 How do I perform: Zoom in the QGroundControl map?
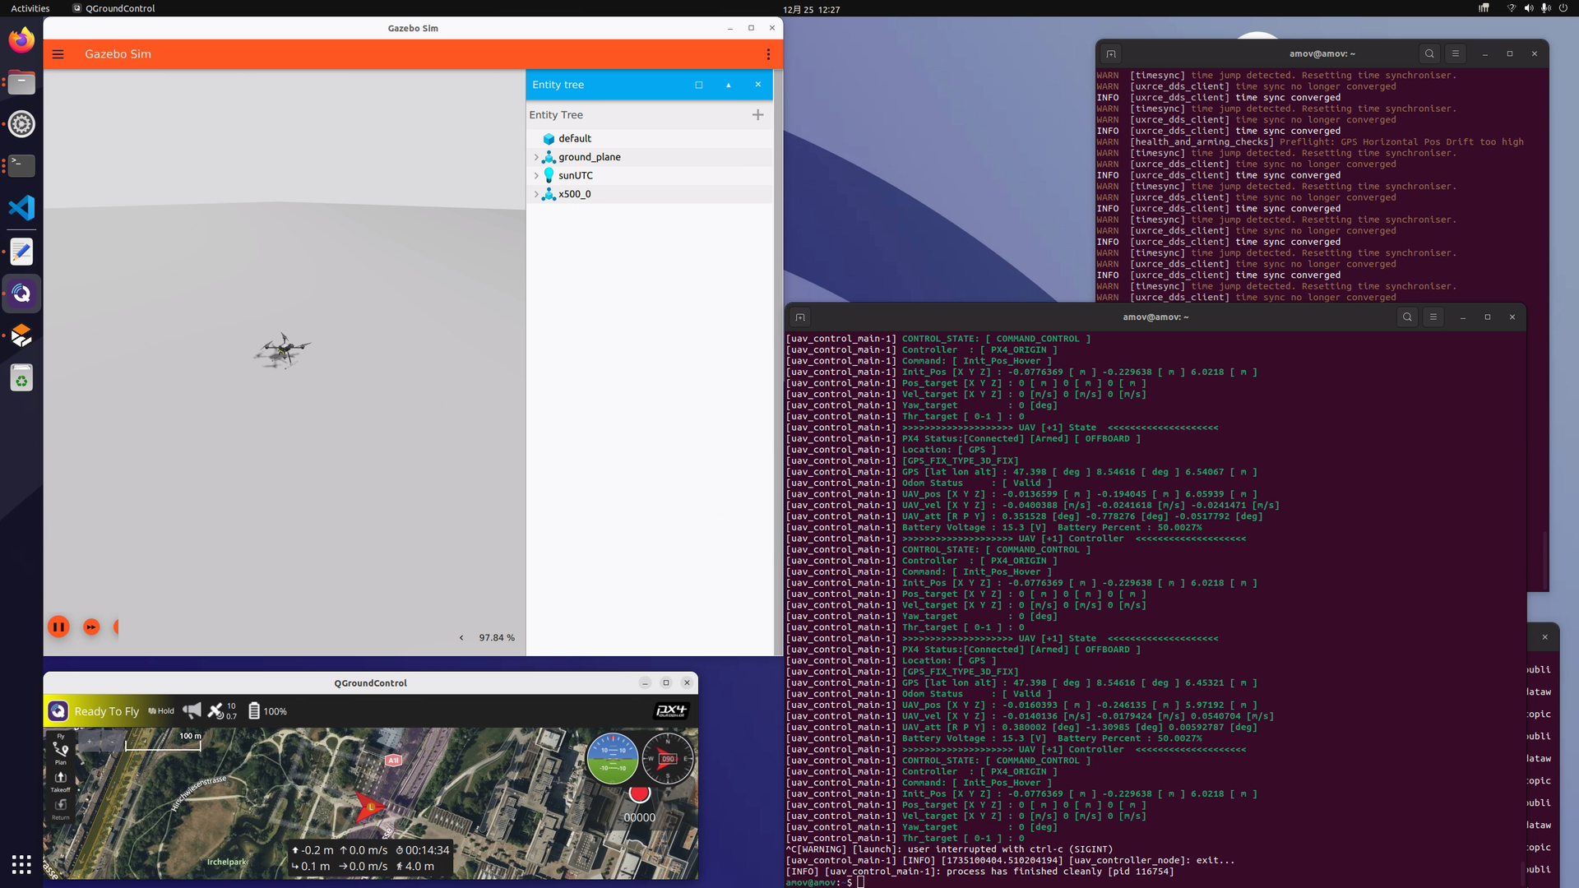pyautogui.click(x=89, y=742)
